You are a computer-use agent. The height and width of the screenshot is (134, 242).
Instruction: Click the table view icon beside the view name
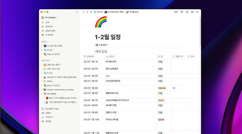click(x=97, y=45)
